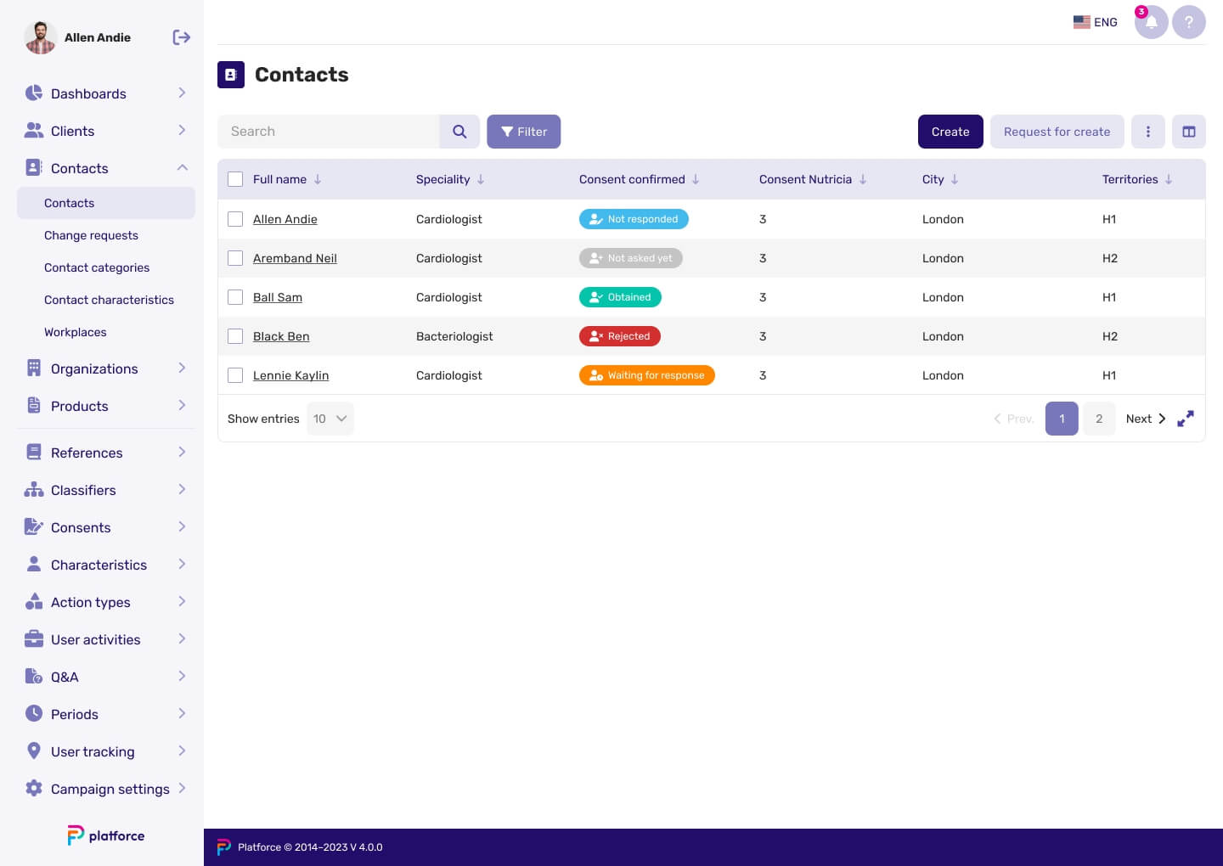Open the Allen Andie contact link
Image resolution: width=1223 pixels, height=866 pixels.
tap(285, 219)
